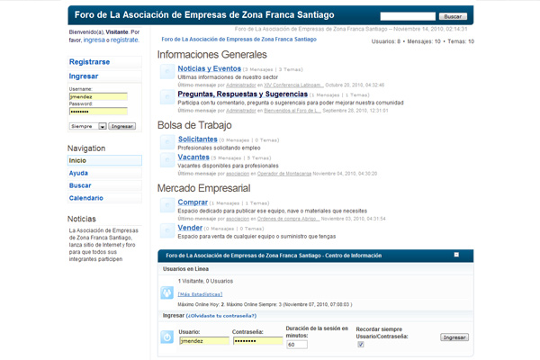540x360 pixels.
Task: Click the session duration minutes field
Action: pos(297,344)
